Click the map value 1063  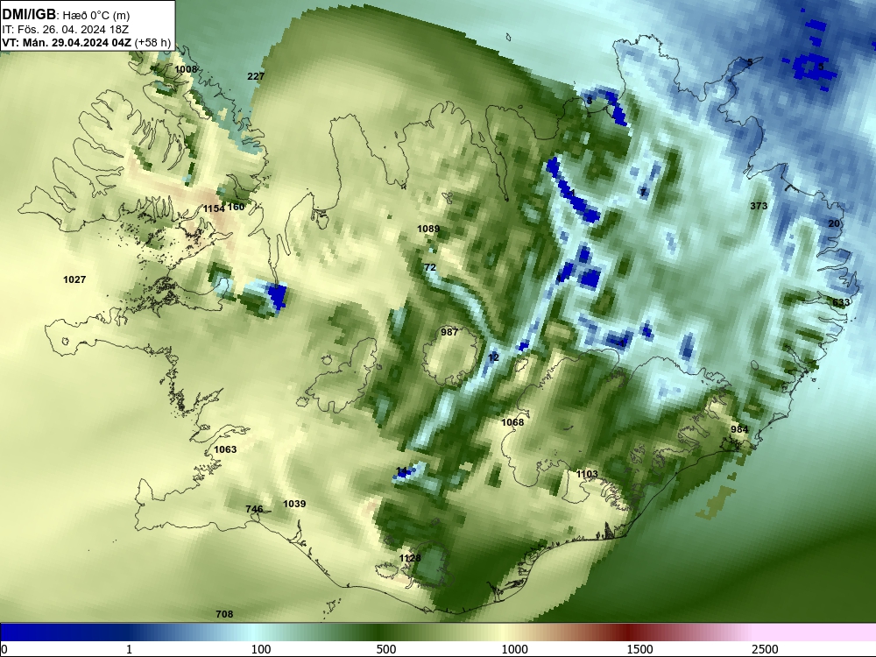point(225,449)
